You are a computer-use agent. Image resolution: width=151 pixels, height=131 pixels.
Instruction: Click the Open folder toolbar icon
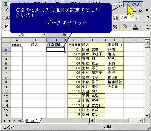pos(7,18)
